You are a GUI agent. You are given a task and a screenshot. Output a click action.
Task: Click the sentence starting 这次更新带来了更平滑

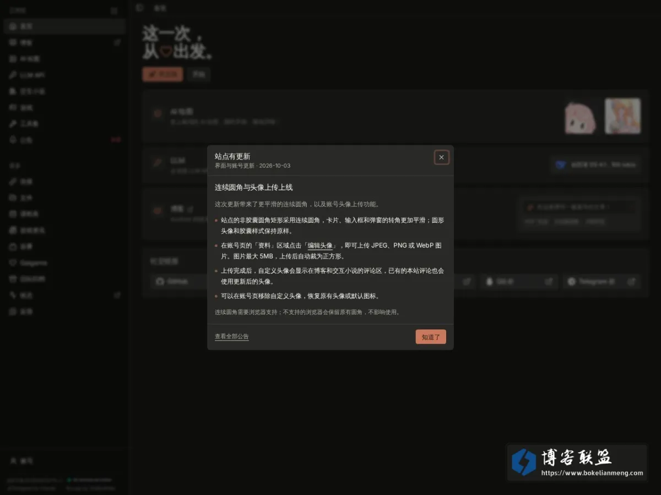pyautogui.click(x=297, y=204)
